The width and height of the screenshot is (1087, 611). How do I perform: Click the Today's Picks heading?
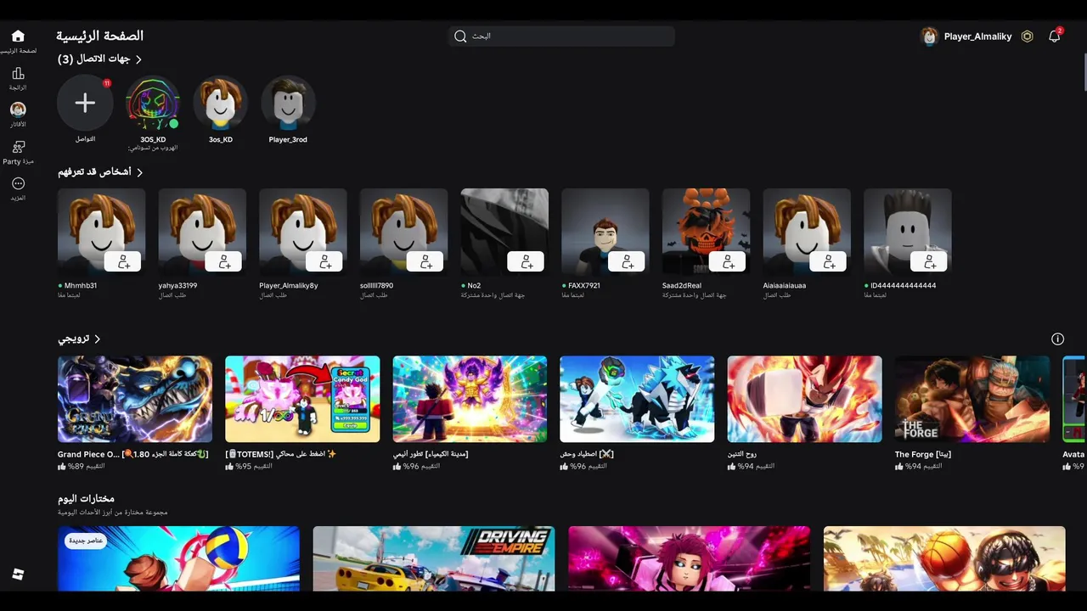86,499
